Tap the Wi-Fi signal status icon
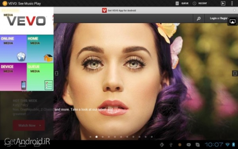 [x=227, y=144]
